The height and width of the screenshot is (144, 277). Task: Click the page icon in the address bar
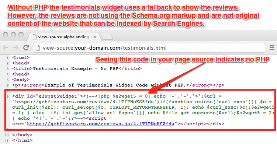pos(38,48)
